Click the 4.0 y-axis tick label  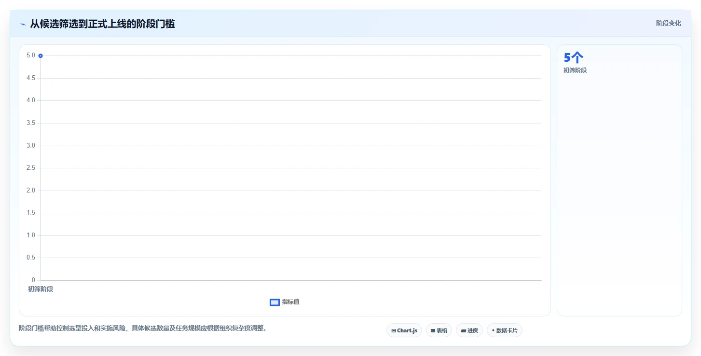pos(31,100)
